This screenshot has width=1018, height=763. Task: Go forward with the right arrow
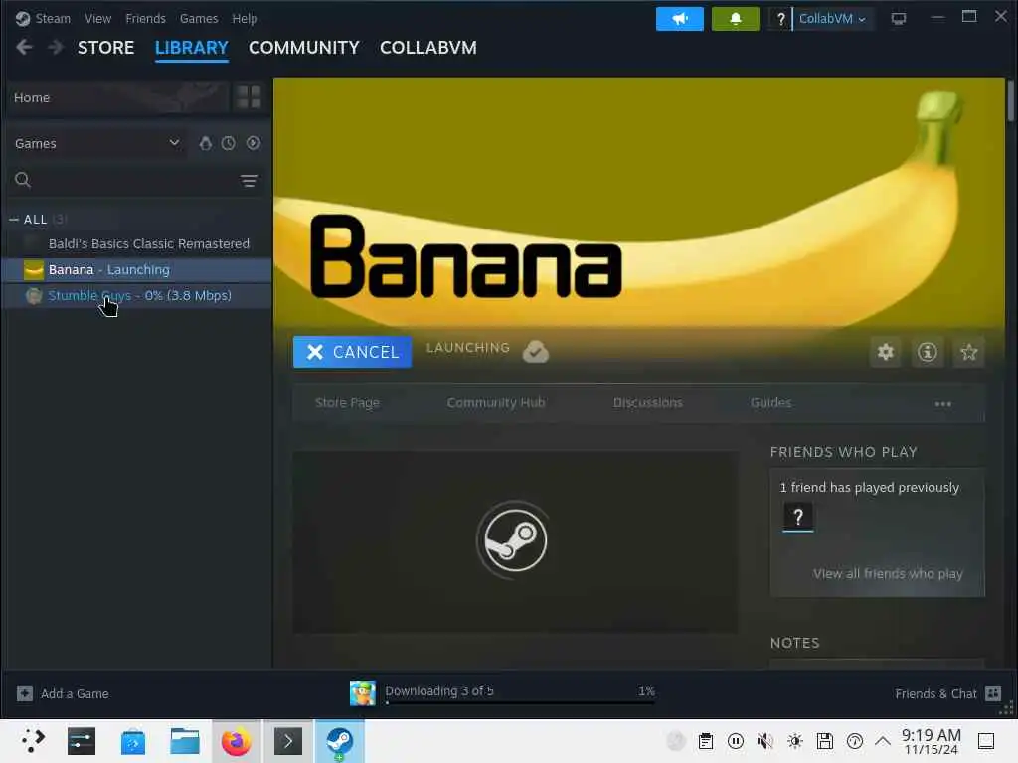click(56, 48)
